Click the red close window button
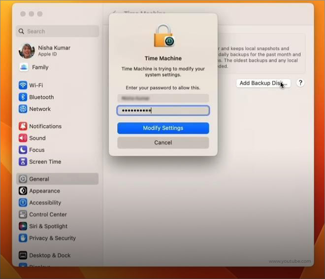This screenshot has width=325, height=279. [x=23, y=14]
